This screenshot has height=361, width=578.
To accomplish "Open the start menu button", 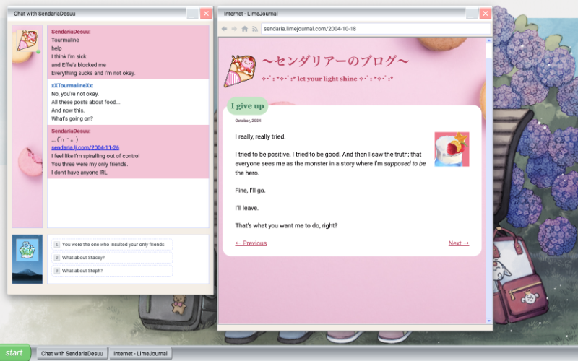I will 15,352.
